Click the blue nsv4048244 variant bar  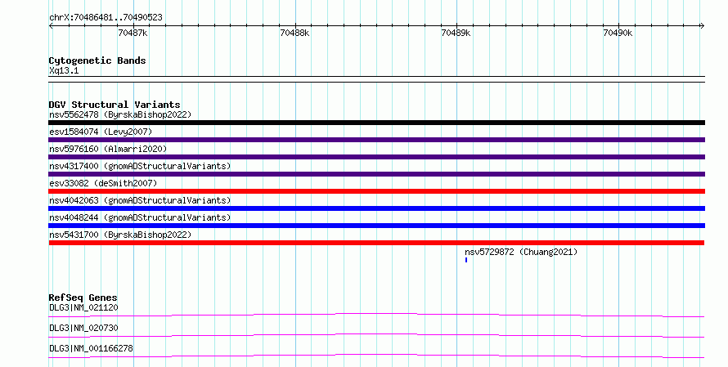376,226
